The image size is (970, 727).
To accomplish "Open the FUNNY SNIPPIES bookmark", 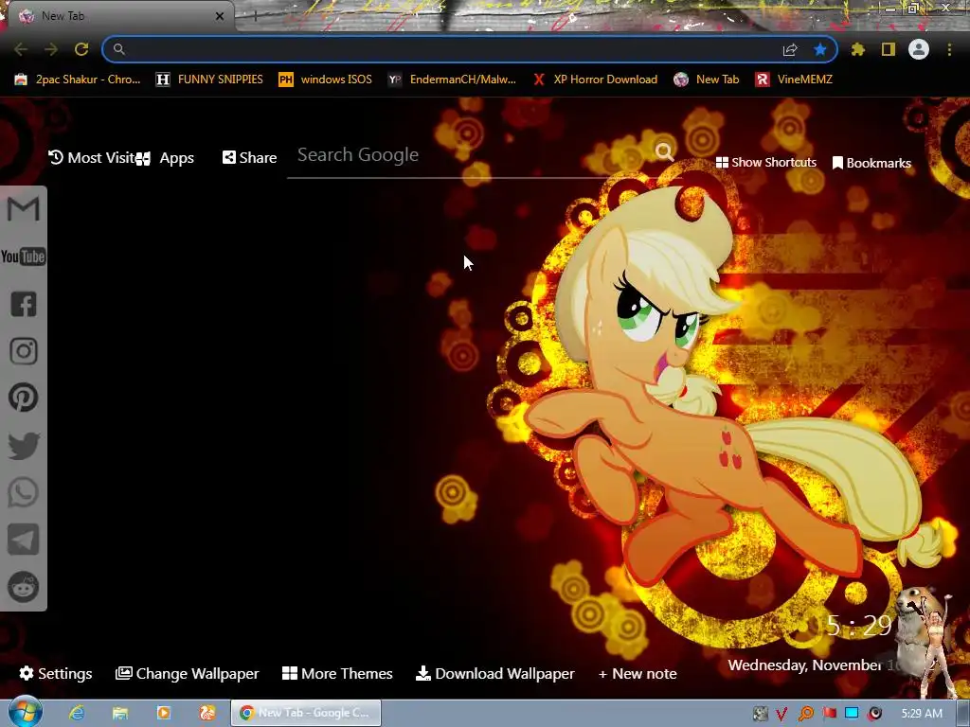I will click(209, 80).
